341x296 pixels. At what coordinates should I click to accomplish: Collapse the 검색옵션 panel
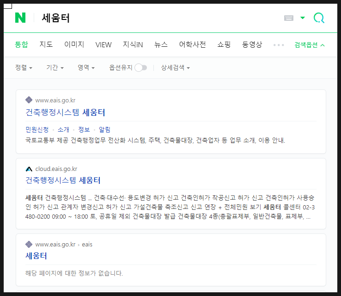[x=310, y=45]
